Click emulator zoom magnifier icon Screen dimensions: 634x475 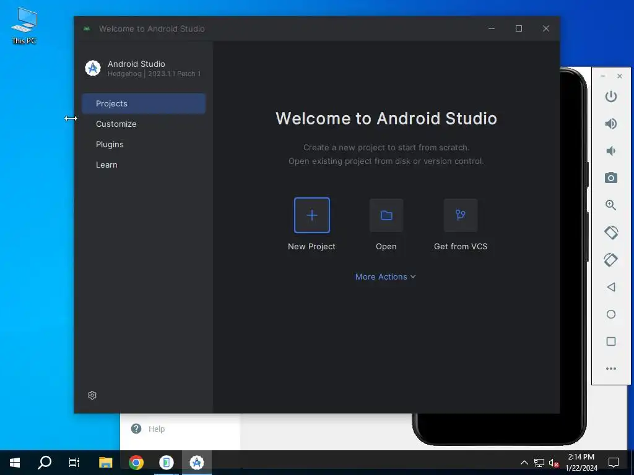[x=611, y=205]
